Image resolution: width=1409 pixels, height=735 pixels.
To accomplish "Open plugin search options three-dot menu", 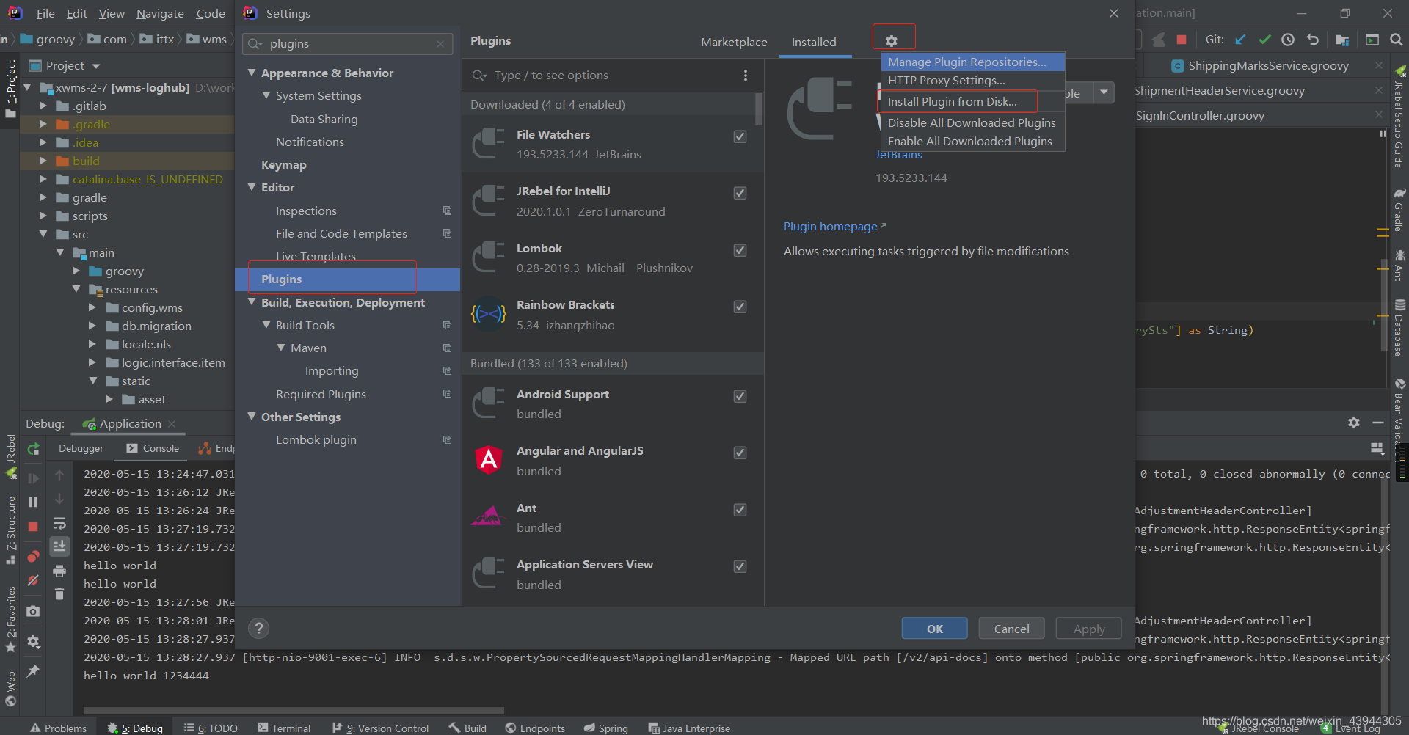I will [x=746, y=76].
